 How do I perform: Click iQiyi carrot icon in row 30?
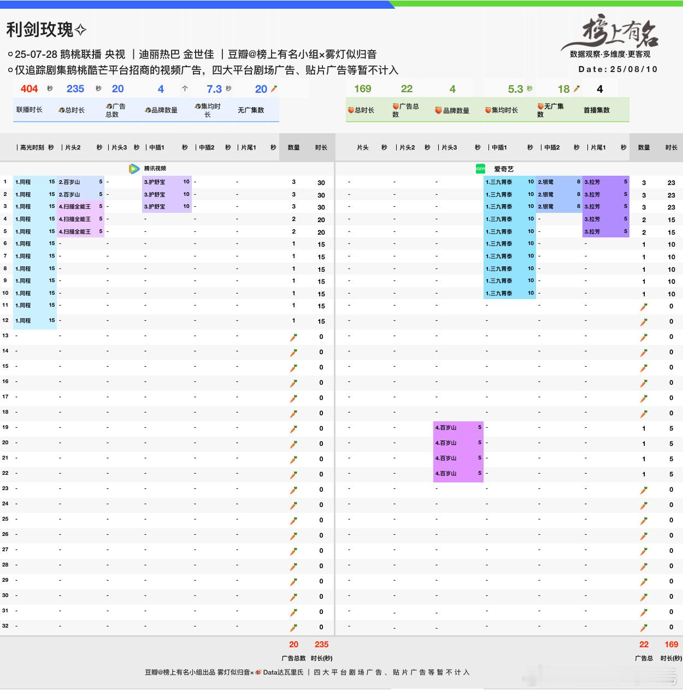tap(644, 597)
